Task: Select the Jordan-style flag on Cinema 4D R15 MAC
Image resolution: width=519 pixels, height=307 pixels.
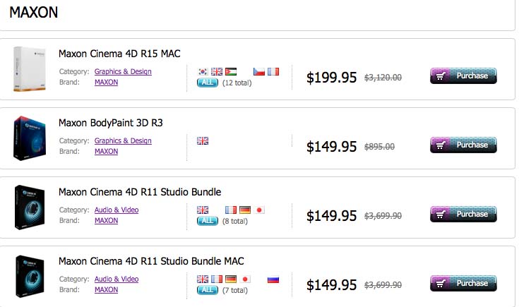Action: (x=231, y=71)
